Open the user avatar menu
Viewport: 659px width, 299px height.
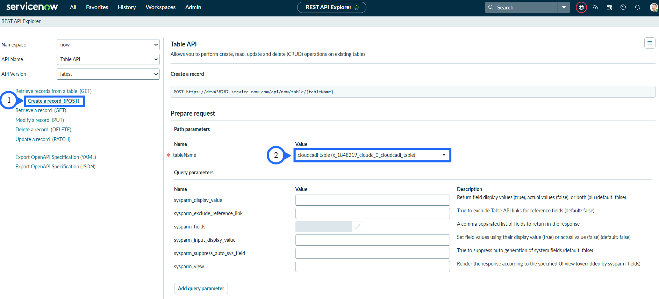pos(654,7)
